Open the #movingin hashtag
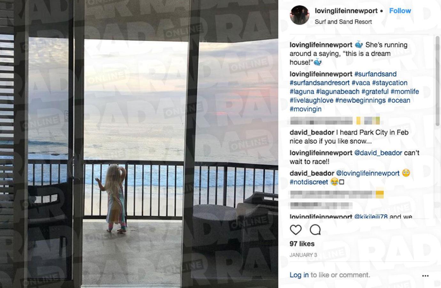This screenshot has height=288, width=441. [x=306, y=109]
